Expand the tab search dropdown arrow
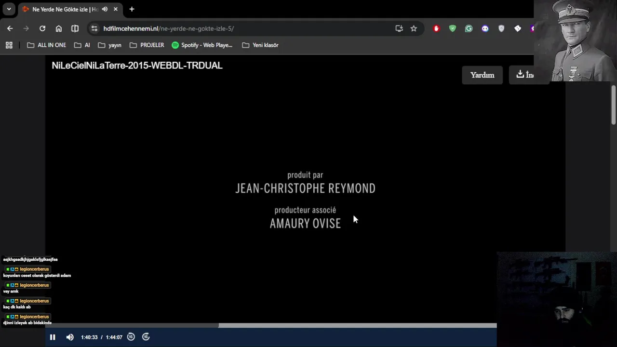The width and height of the screenshot is (617, 347). 9,9
